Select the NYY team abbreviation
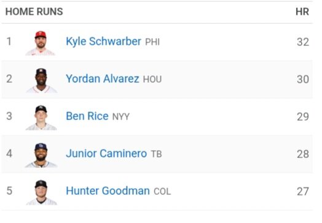322x223 pixels. (x=121, y=117)
